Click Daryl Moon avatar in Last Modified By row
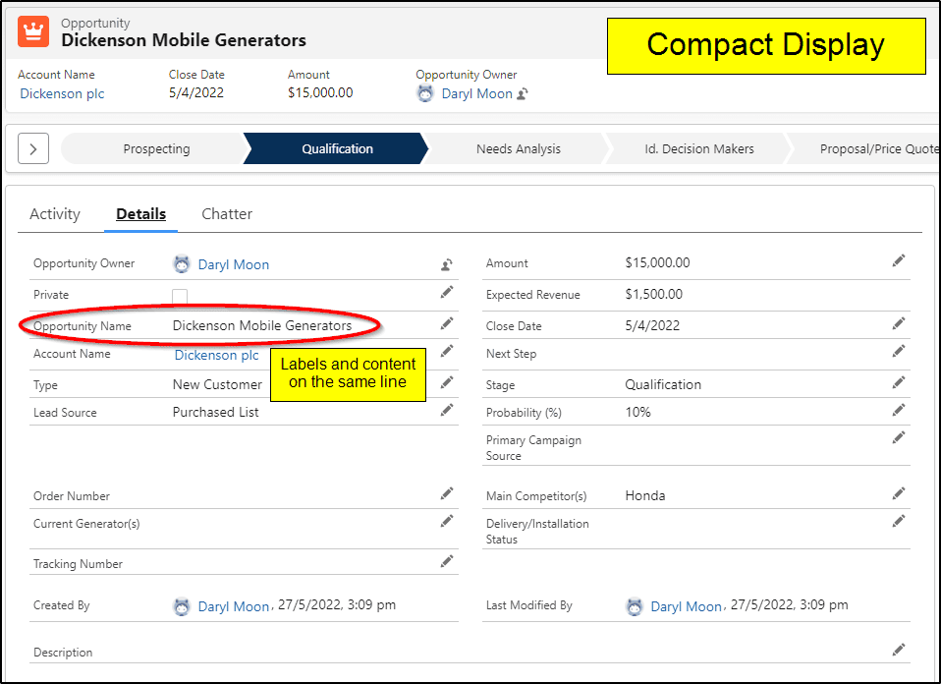This screenshot has width=941, height=684. [x=634, y=606]
